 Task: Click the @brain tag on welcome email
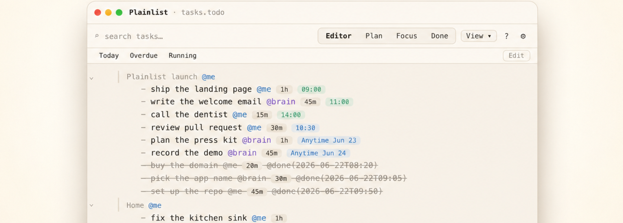(x=281, y=102)
